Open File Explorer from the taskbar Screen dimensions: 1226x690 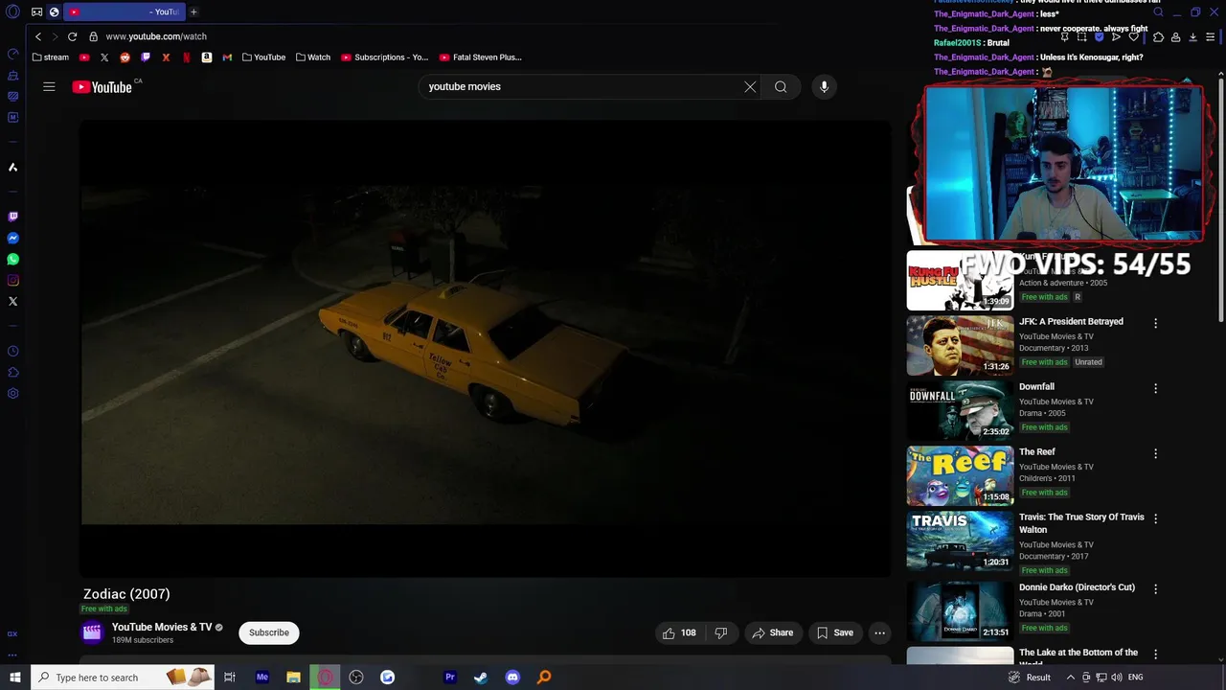click(x=293, y=678)
